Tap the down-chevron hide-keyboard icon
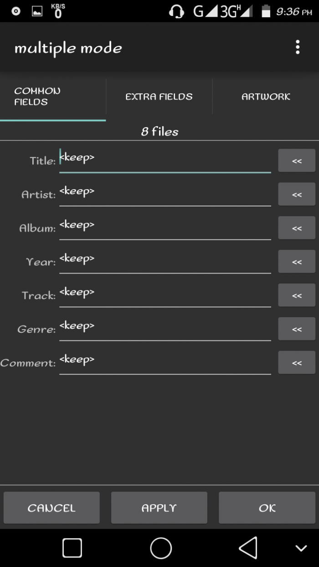The height and width of the screenshot is (567, 319). click(301, 548)
